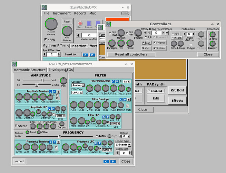Switch to the System Effects tab

coord(56,46)
